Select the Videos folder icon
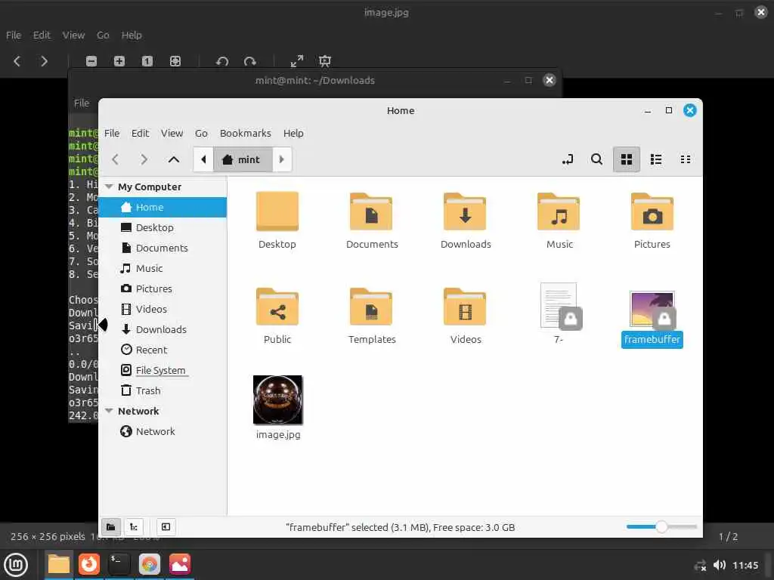Screen dimensions: 774x580 tap(465, 307)
